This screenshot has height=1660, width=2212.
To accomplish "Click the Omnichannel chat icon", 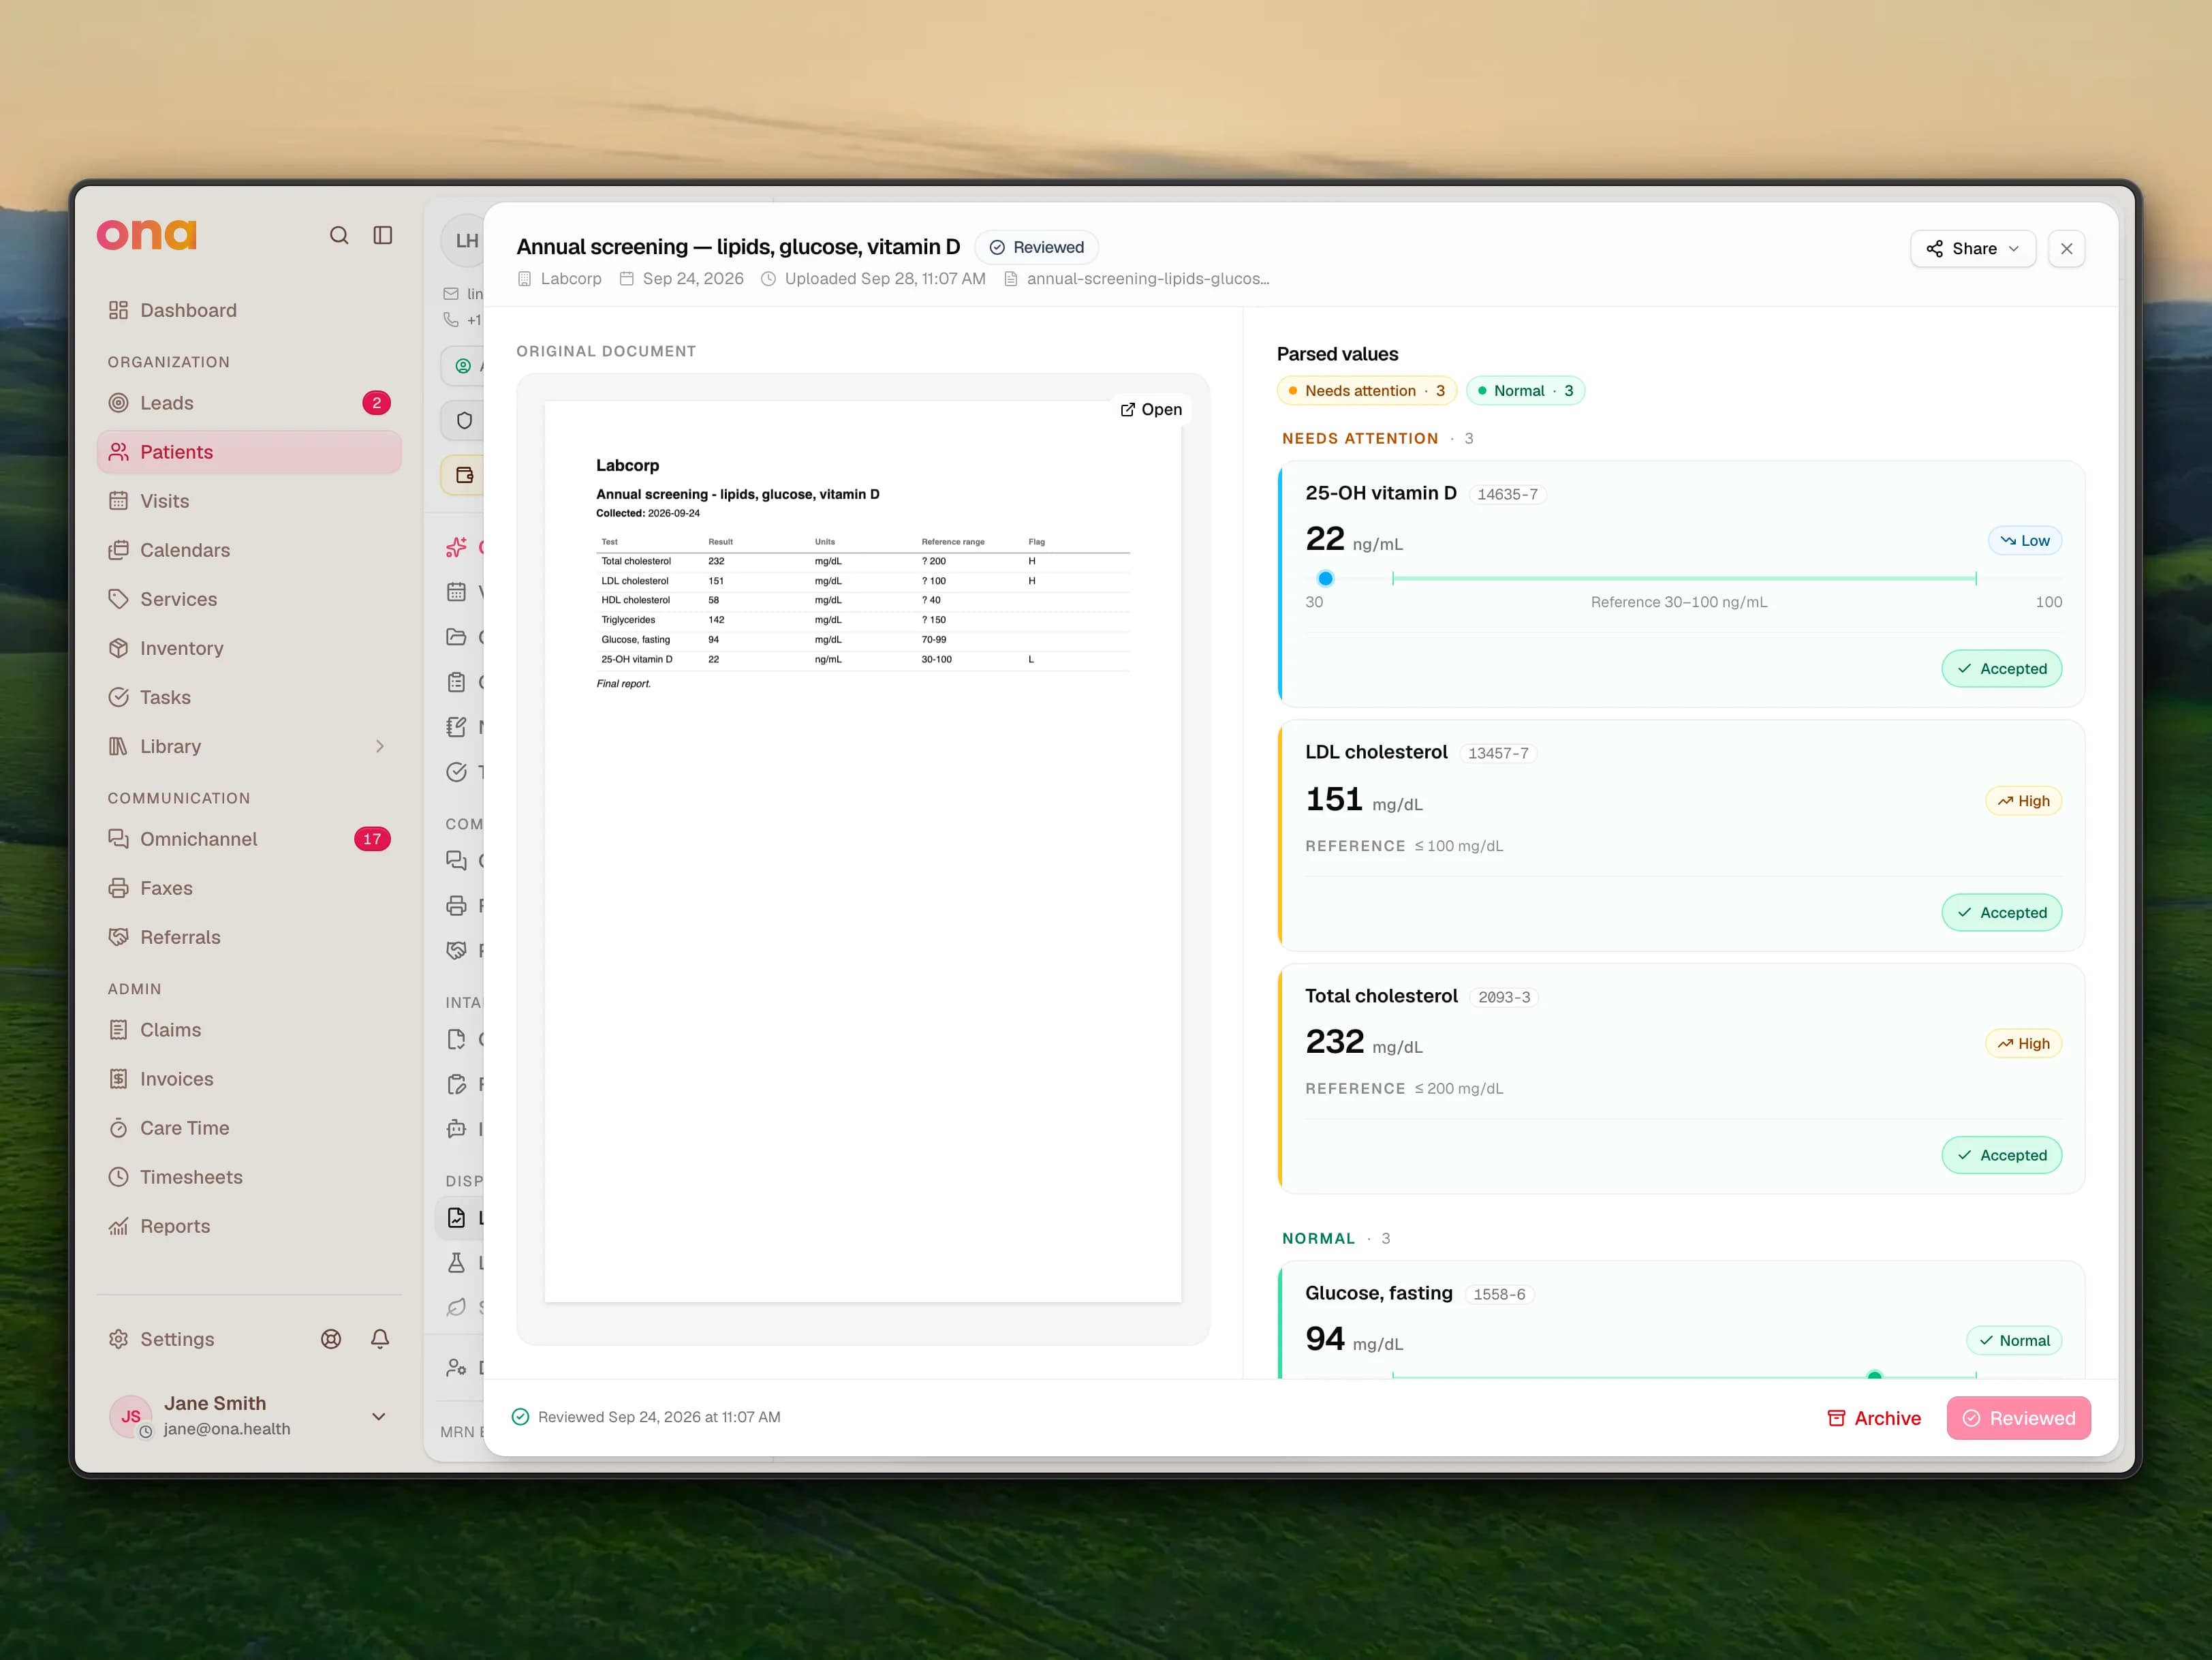I will (x=118, y=839).
